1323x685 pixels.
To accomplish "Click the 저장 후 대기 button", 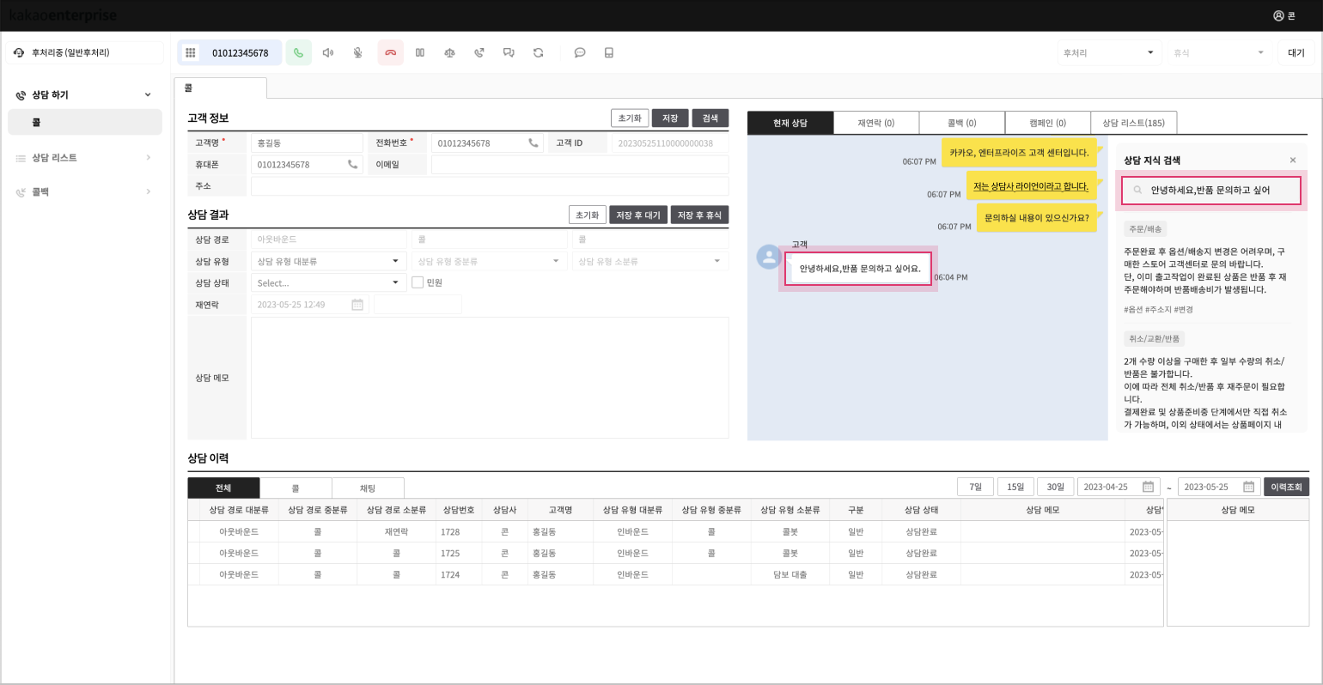I will [637, 215].
